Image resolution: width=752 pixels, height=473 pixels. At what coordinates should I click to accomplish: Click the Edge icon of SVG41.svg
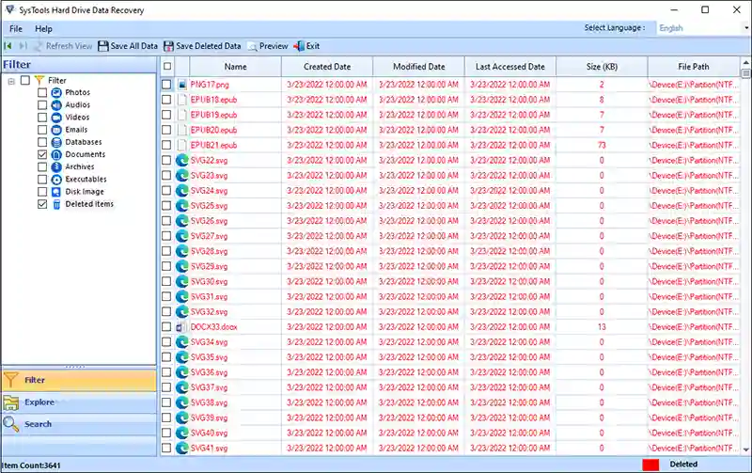(182, 448)
